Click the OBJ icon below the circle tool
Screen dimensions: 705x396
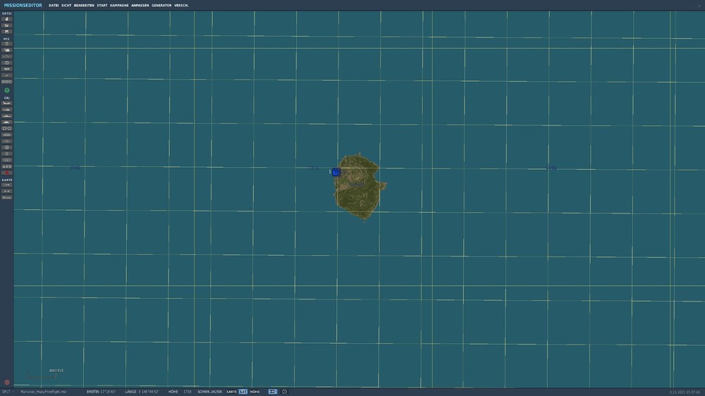pyautogui.click(x=7, y=154)
